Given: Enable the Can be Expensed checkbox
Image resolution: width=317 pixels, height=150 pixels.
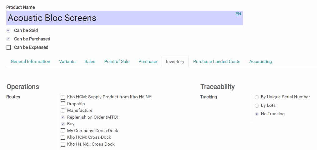Looking at the screenshot, I should tap(8, 48).
